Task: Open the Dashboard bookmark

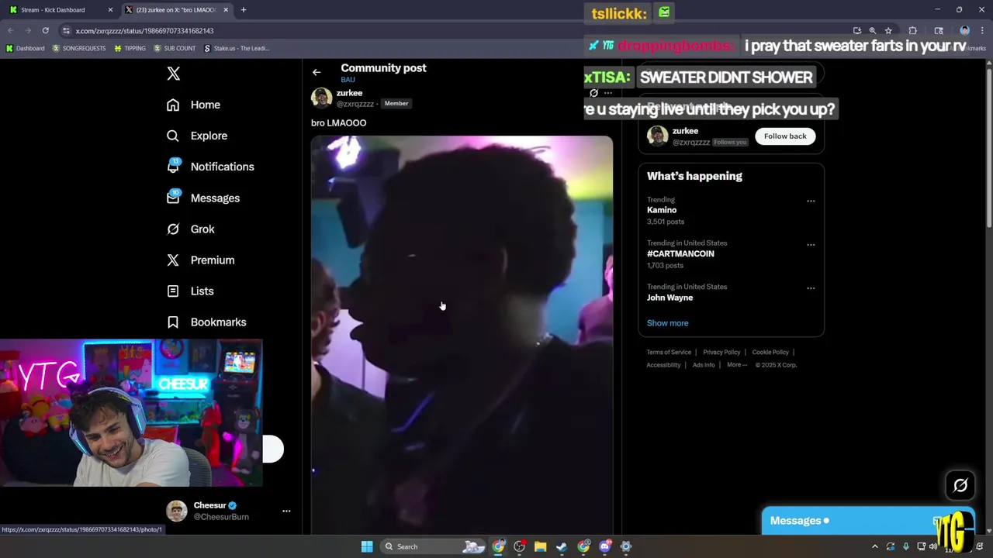Action: tap(25, 48)
